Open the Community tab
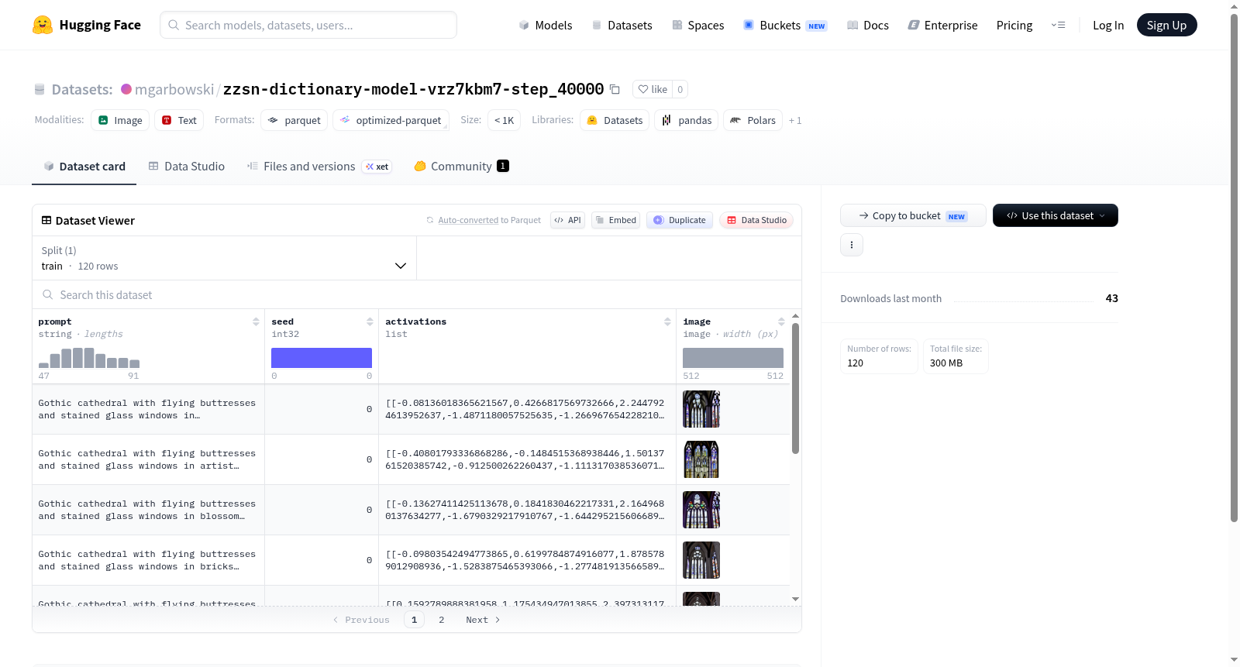Image resolution: width=1240 pixels, height=667 pixels. pos(462,166)
